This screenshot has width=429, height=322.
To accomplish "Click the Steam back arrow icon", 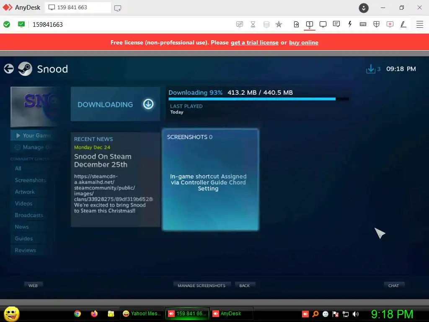I will [9, 69].
